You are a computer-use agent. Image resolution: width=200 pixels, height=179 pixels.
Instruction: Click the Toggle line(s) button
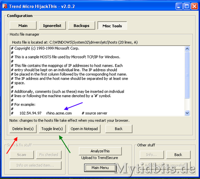click(52, 129)
